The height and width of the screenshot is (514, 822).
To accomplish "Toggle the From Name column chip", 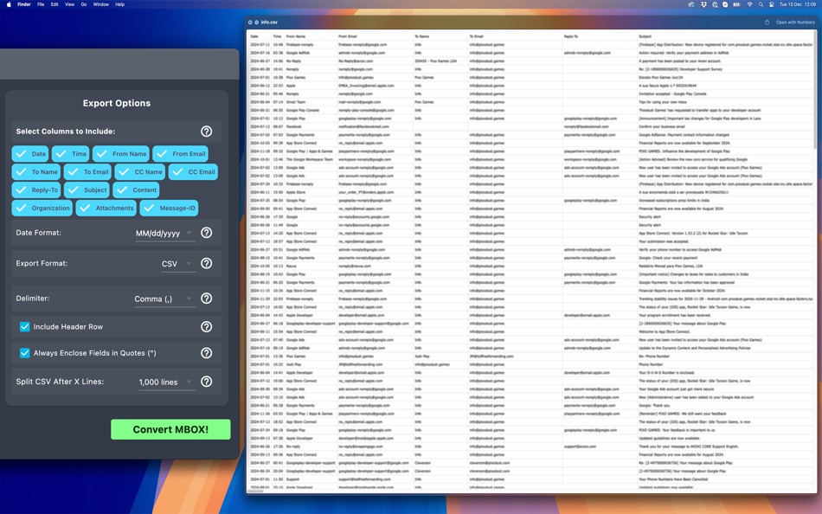I will (x=121, y=154).
